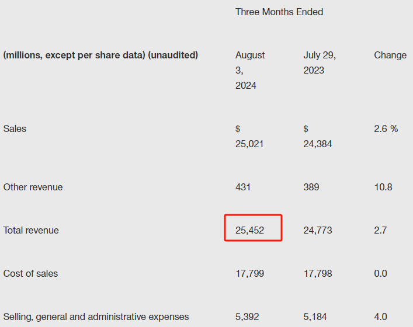Click the SG&A value 5,392
This screenshot has width=413, height=327.
coord(247,316)
